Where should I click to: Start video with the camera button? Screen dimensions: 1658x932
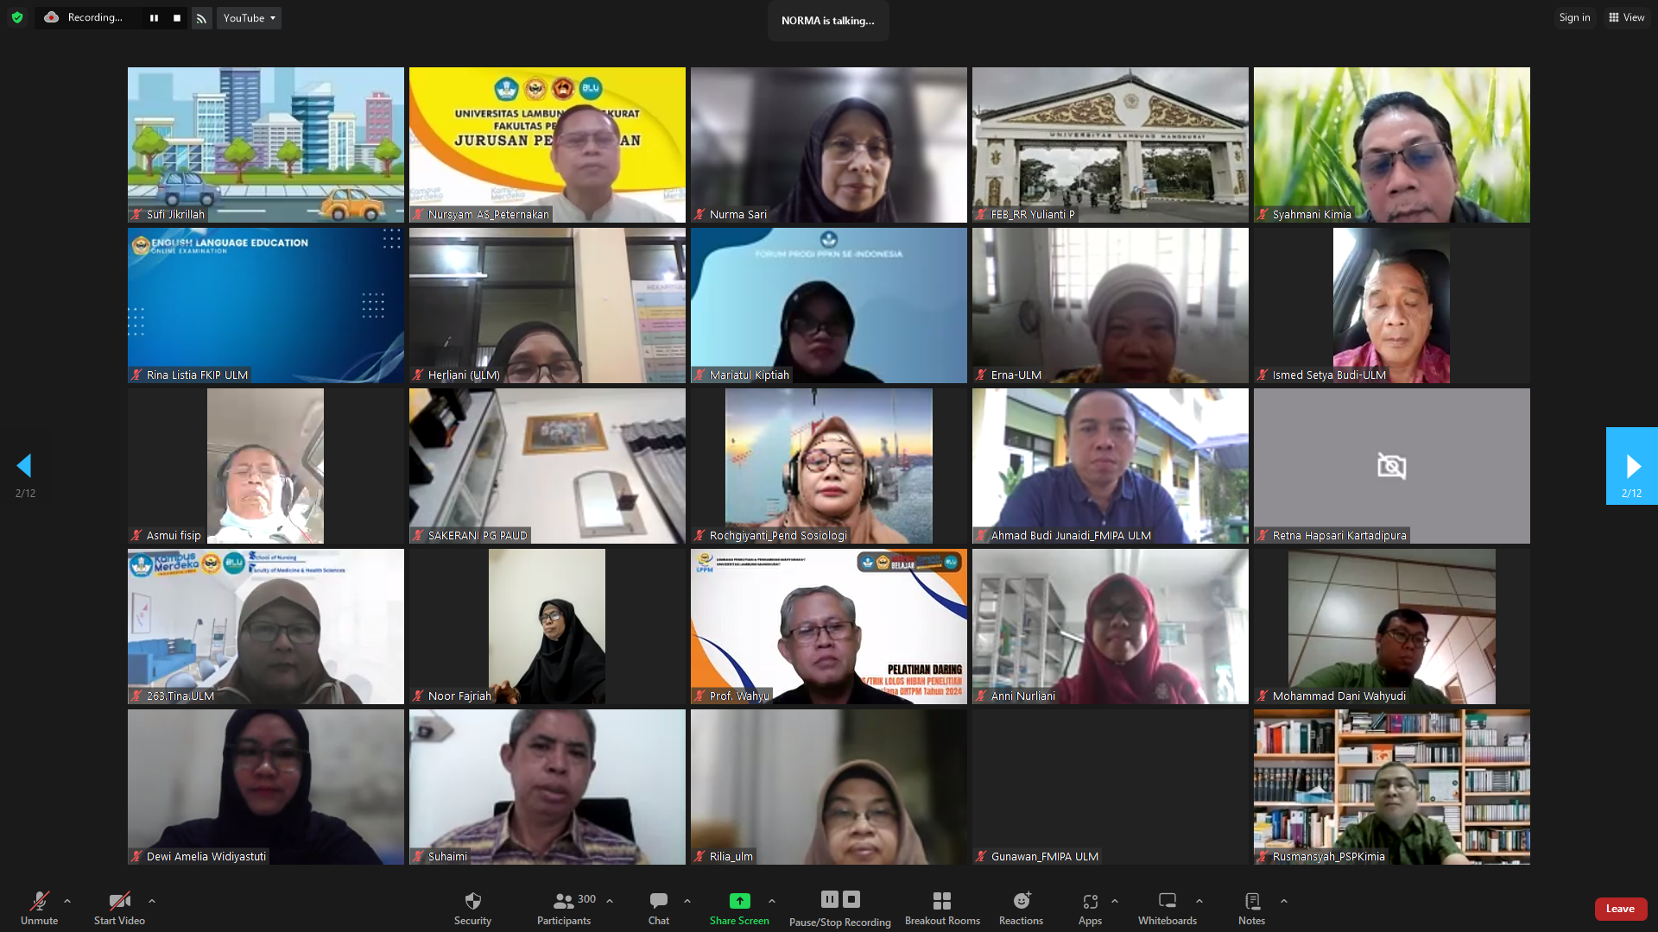point(119,908)
